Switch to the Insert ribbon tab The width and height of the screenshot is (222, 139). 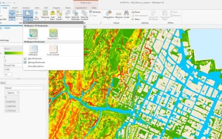[x=15, y=8]
